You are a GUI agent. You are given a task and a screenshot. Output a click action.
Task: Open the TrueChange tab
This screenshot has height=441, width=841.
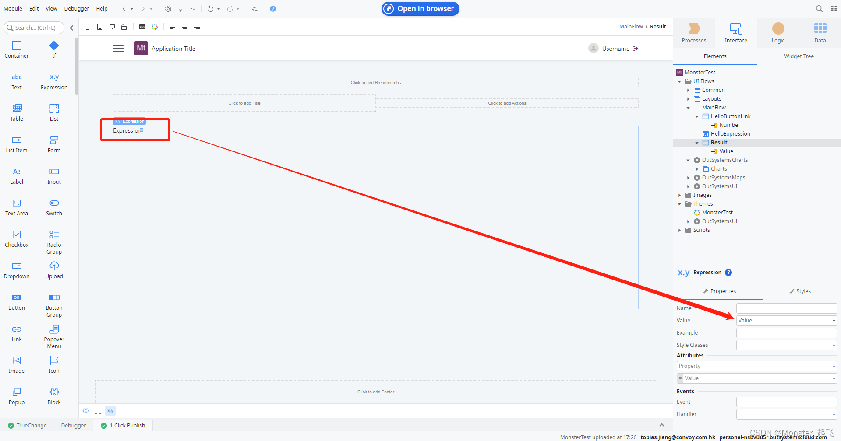pyautogui.click(x=27, y=426)
